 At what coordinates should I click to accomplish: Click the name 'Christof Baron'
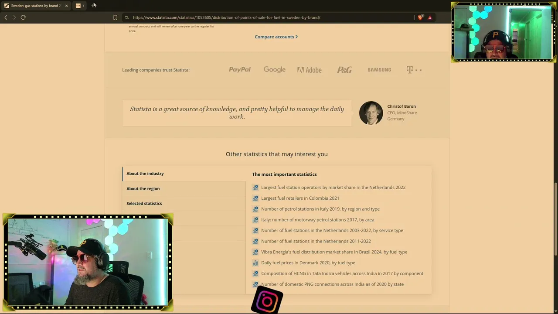401,106
